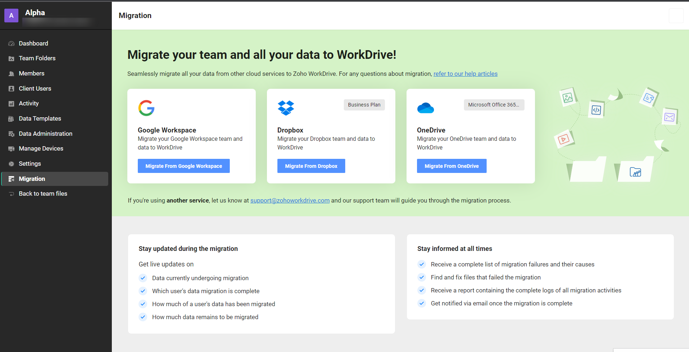689x352 pixels.
Task: Click the 'Business Plan' badge on Dropbox card
Action: point(364,105)
